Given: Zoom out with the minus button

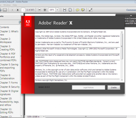Looking at the screenshot, I should [39, 10].
